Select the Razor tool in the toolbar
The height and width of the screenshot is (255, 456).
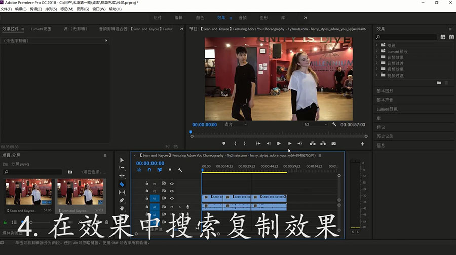[122, 184]
